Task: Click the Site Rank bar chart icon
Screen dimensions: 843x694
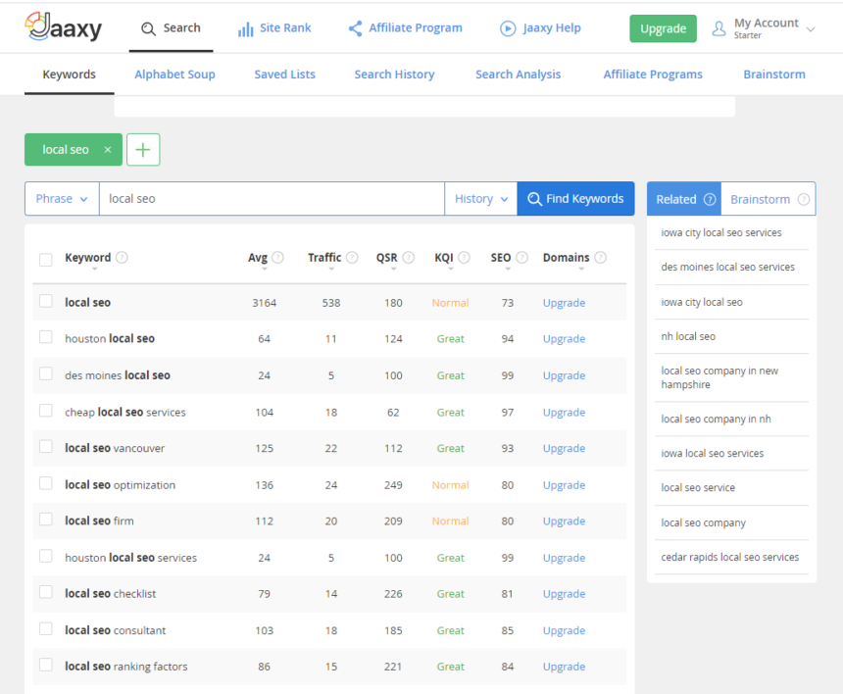Action: (245, 29)
